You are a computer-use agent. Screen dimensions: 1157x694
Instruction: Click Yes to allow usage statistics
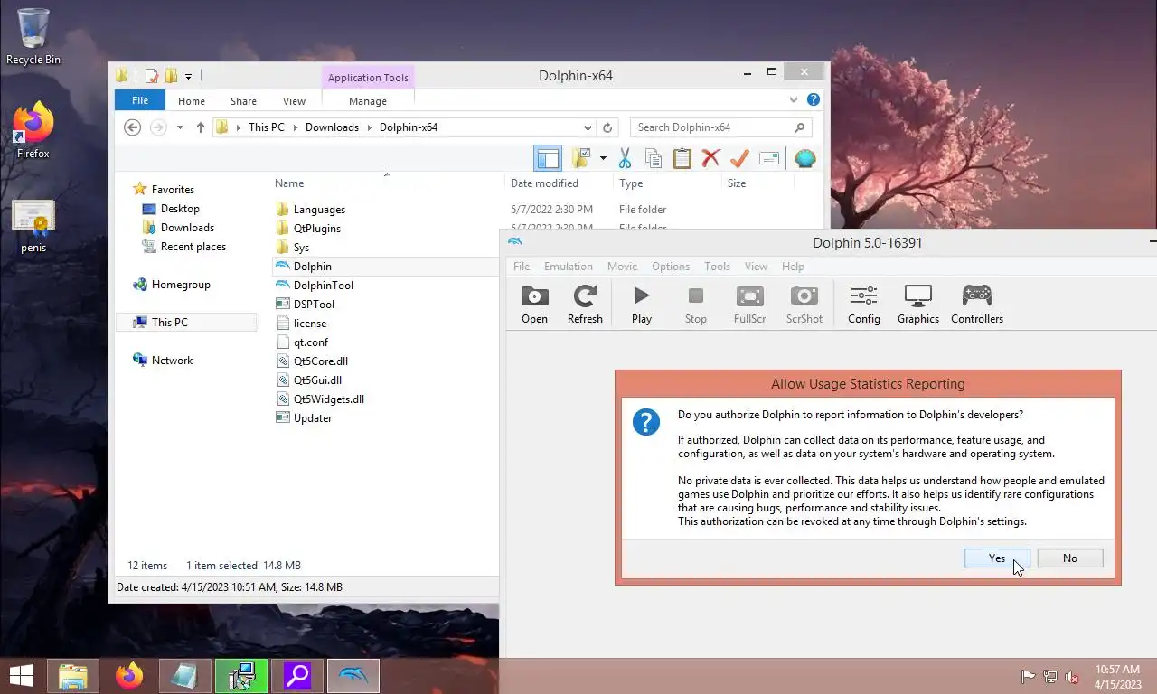[997, 558]
